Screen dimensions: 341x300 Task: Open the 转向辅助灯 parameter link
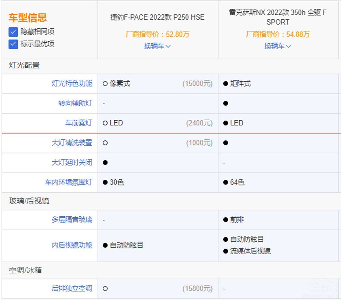coord(75,103)
